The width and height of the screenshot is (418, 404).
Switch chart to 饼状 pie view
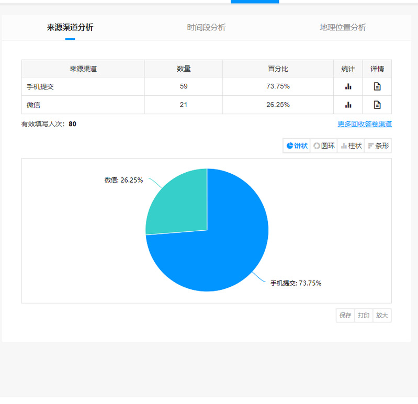pyautogui.click(x=297, y=146)
